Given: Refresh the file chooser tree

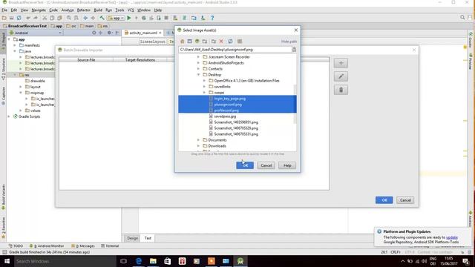Looking at the screenshot, I should click(x=230, y=42).
